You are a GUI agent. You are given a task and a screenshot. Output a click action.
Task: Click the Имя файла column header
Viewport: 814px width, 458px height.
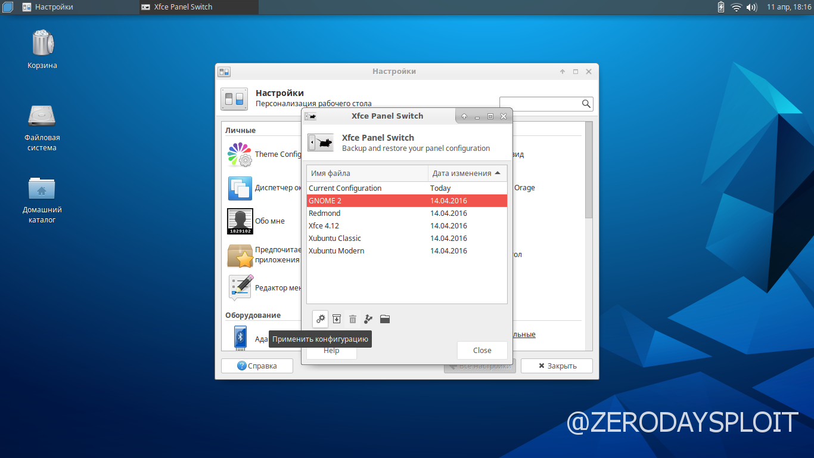click(367, 174)
